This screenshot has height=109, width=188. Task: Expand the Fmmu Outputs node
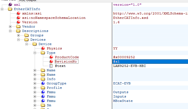pos(35,92)
